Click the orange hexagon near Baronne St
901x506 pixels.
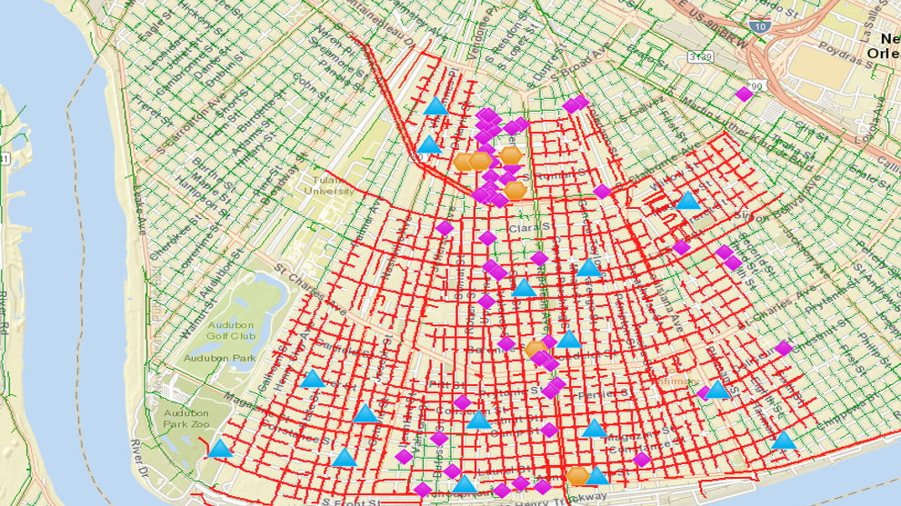536,350
